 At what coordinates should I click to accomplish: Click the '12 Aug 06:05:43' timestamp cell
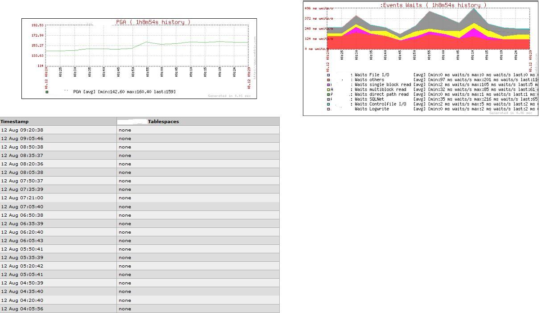[x=58, y=240]
